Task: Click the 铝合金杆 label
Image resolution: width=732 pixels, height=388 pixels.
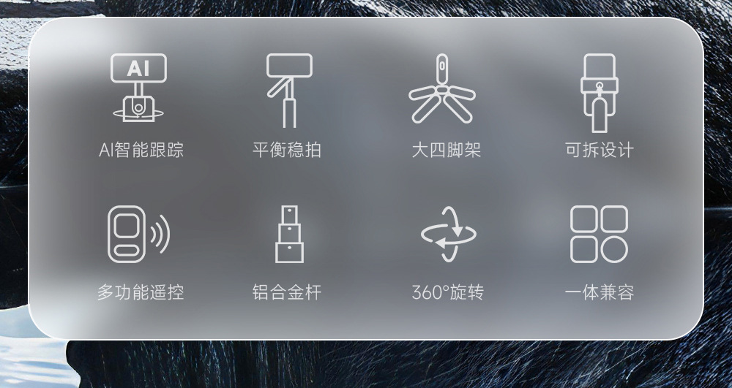Action: pos(287,292)
